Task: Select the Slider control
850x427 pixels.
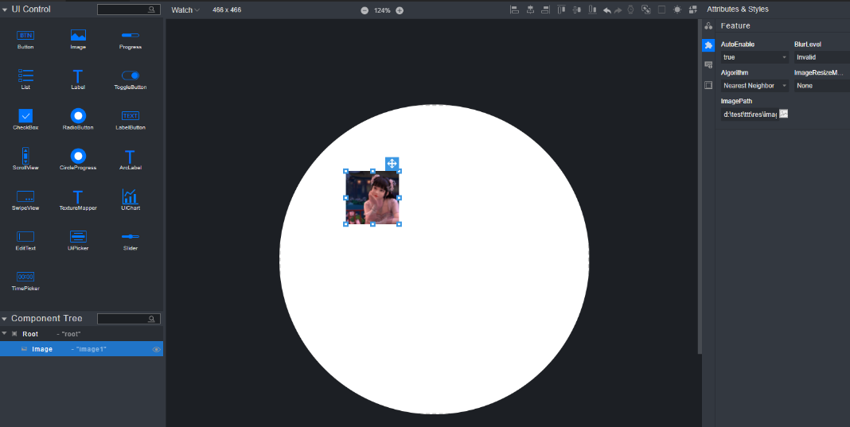Action: pyautogui.click(x=130, y=237)
